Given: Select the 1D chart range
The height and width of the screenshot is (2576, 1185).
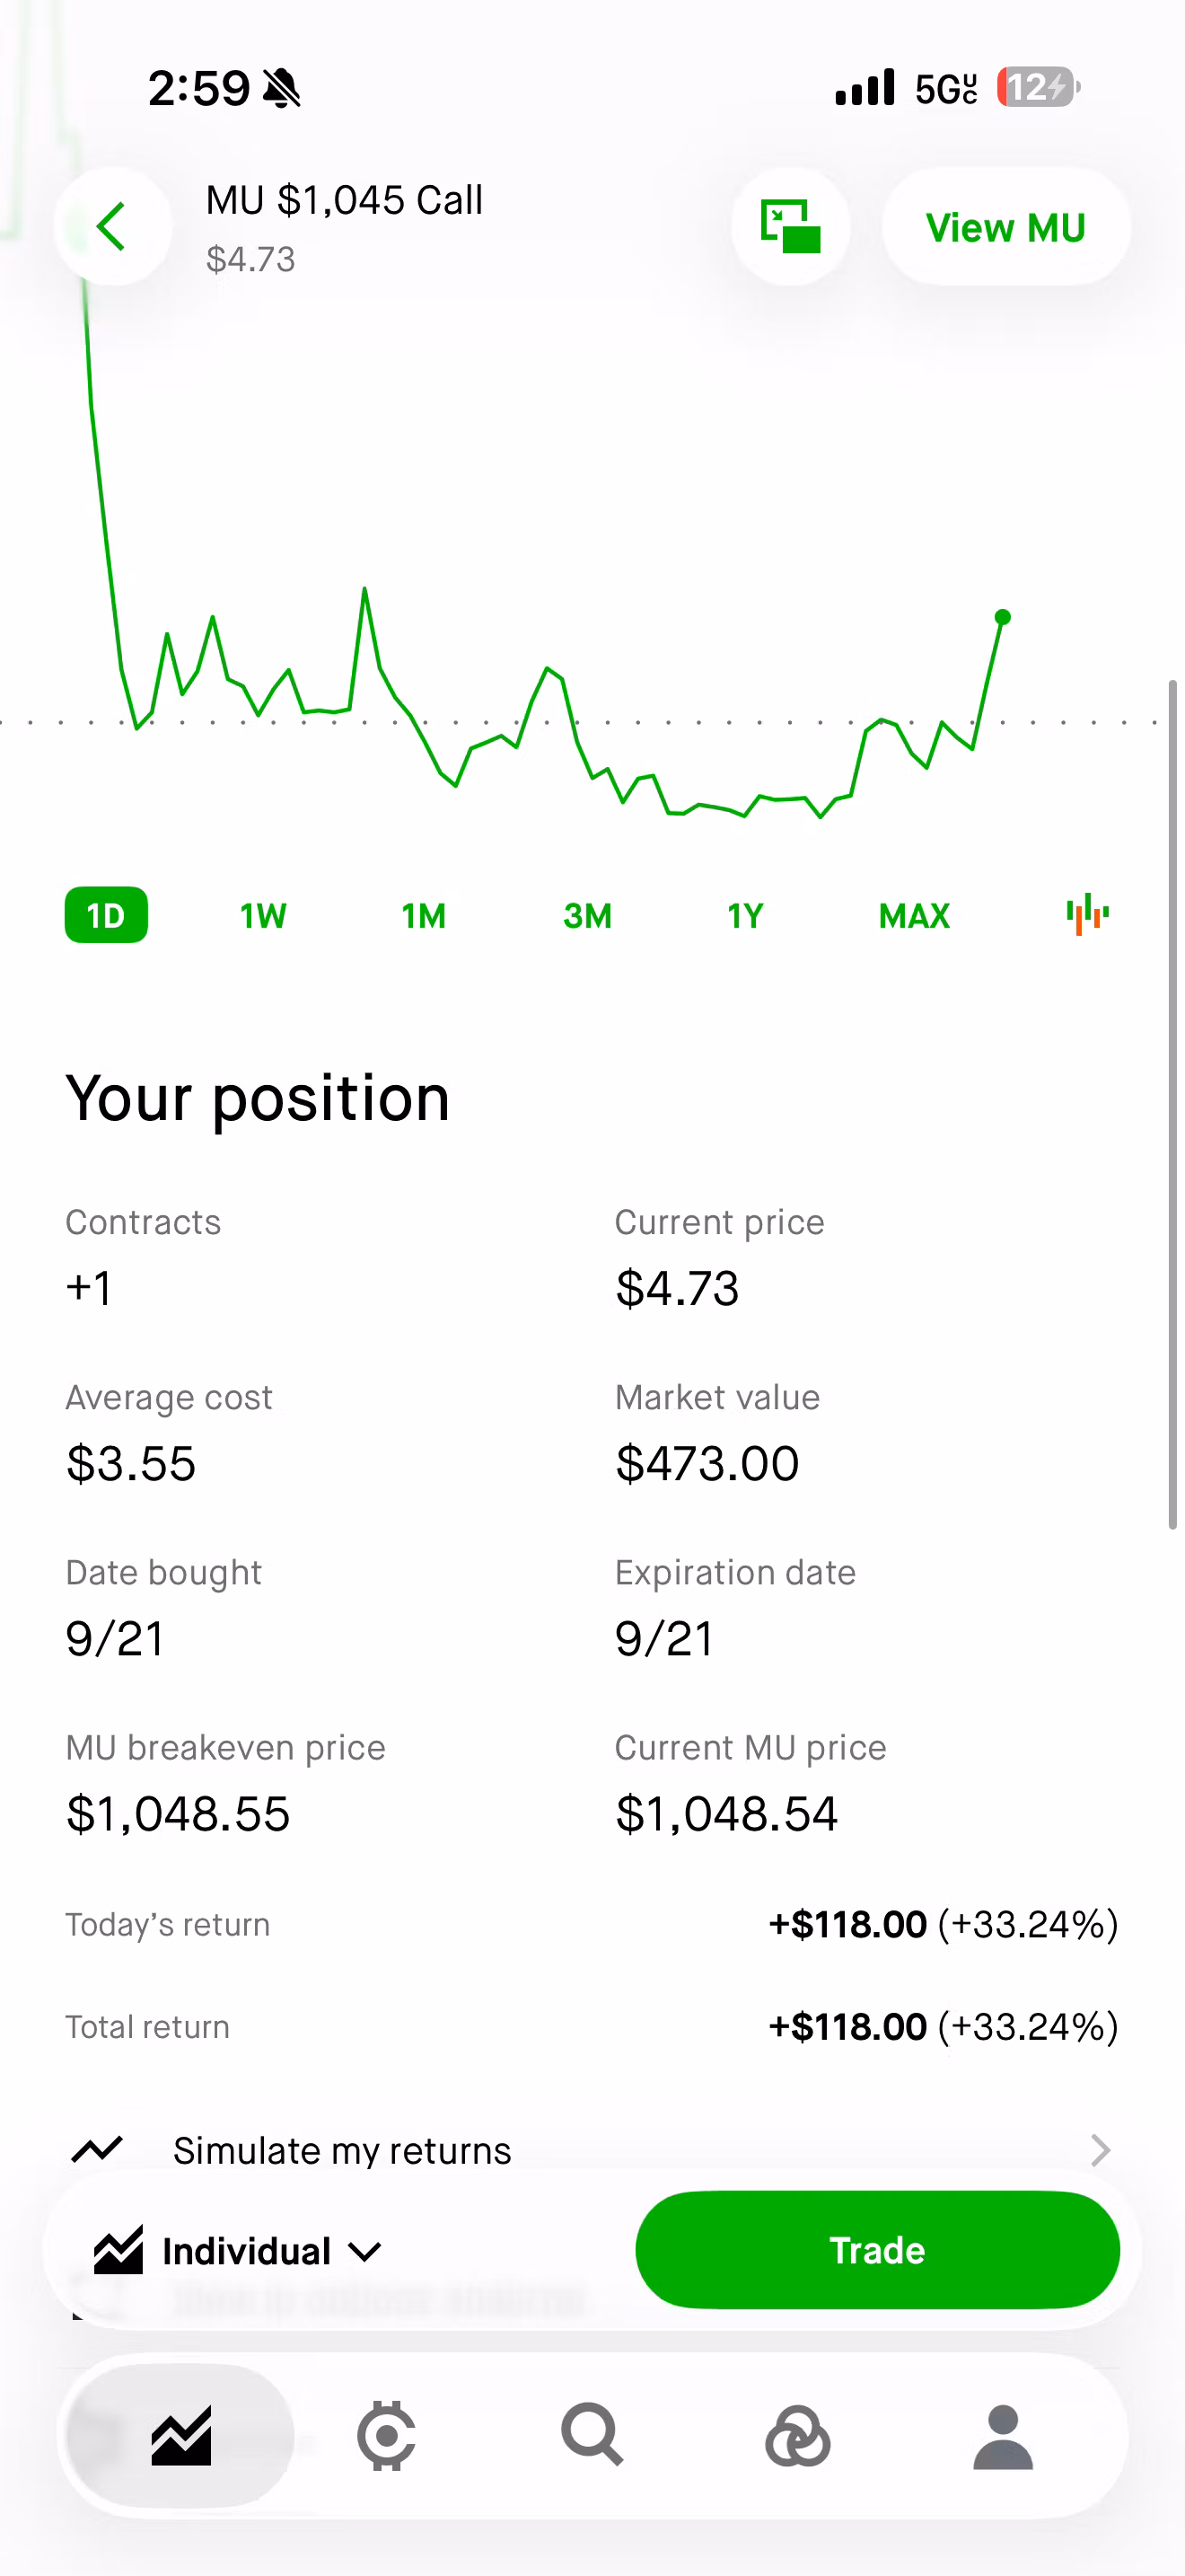Looking at the screenshot, I should pyautogui.click(x=106, y=915).
